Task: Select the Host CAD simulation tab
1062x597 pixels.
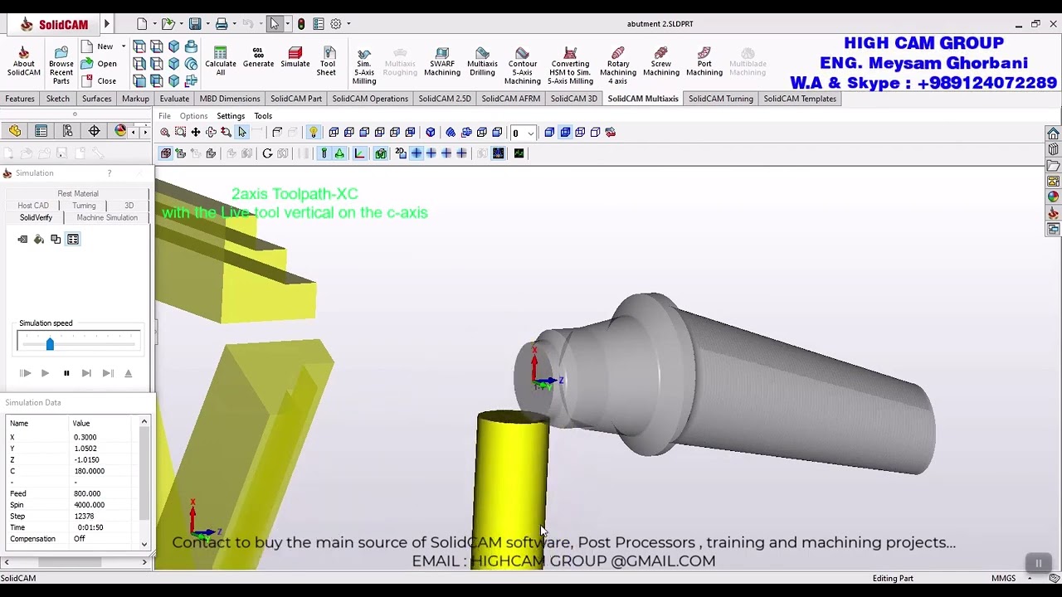Action: 33,206
